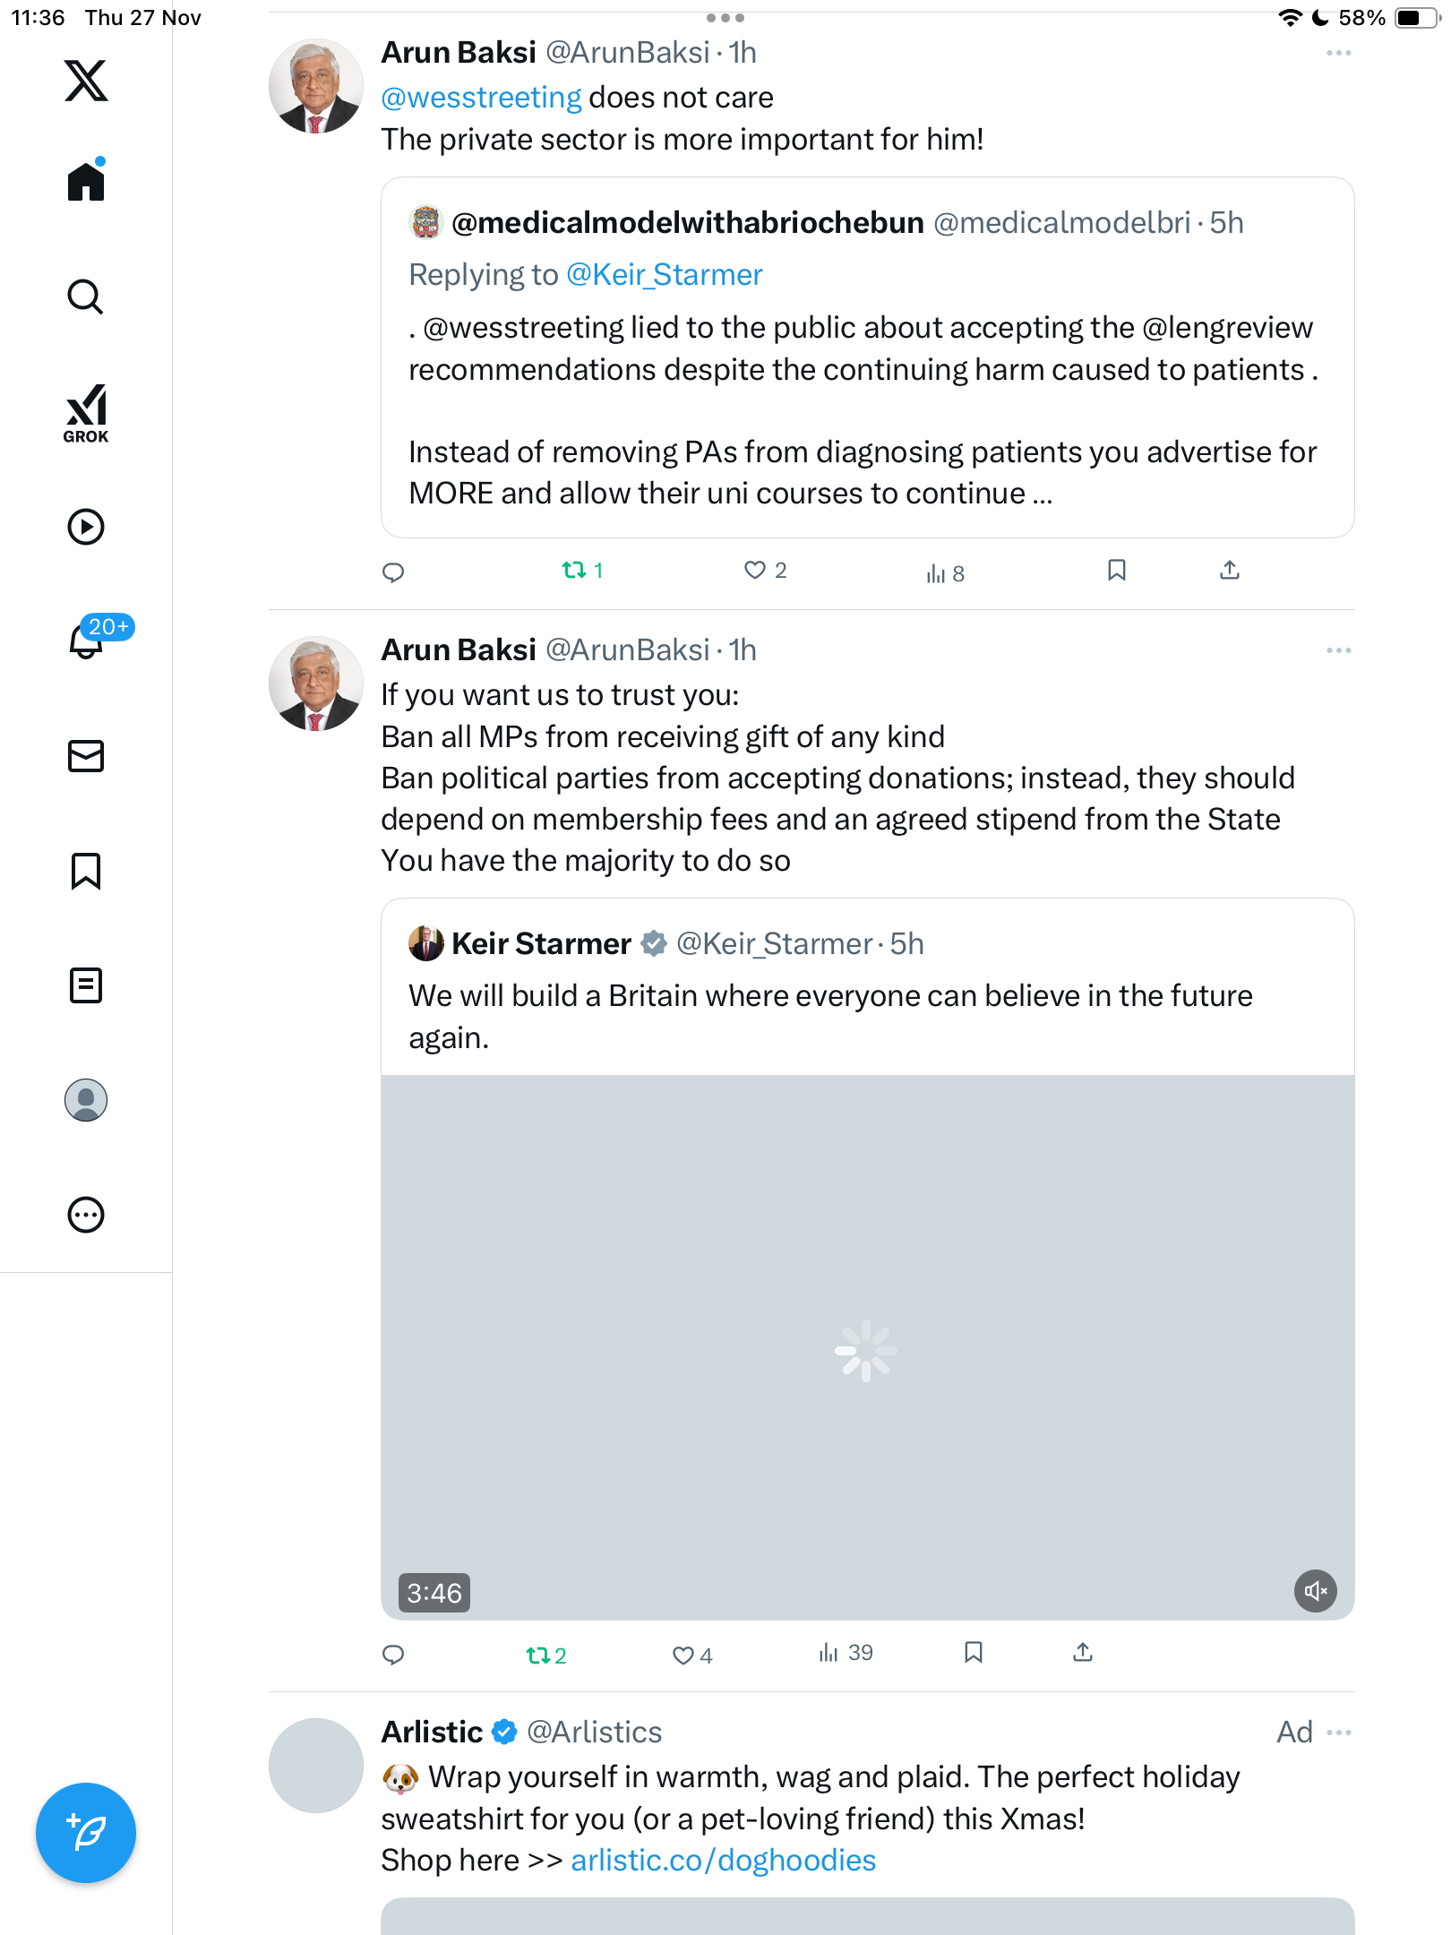Image resolution: width=1451 pixels, height=1935 pixels.
Task: Open Bookmarks in the sidebar
Action: tap(86, 871)
